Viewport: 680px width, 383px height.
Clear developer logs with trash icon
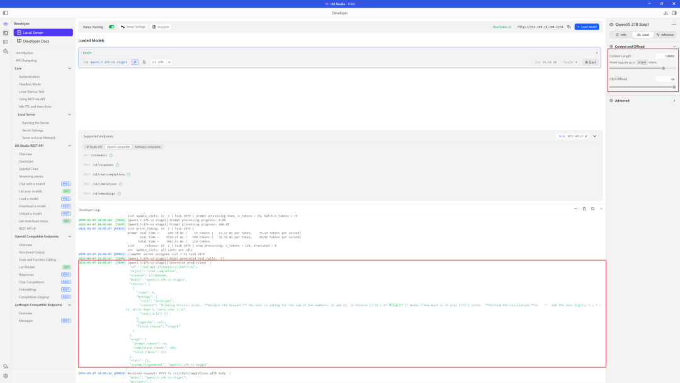click(584, 209)
